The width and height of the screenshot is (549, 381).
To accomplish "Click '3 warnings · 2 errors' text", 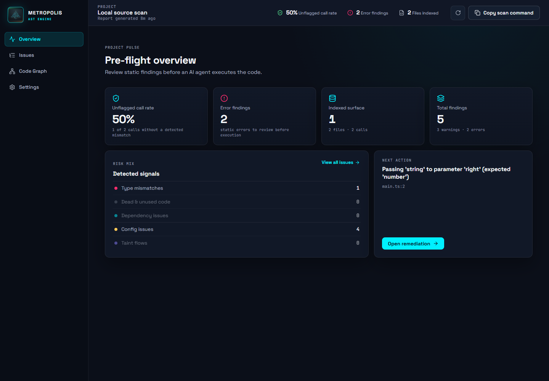I will [461, 130].
